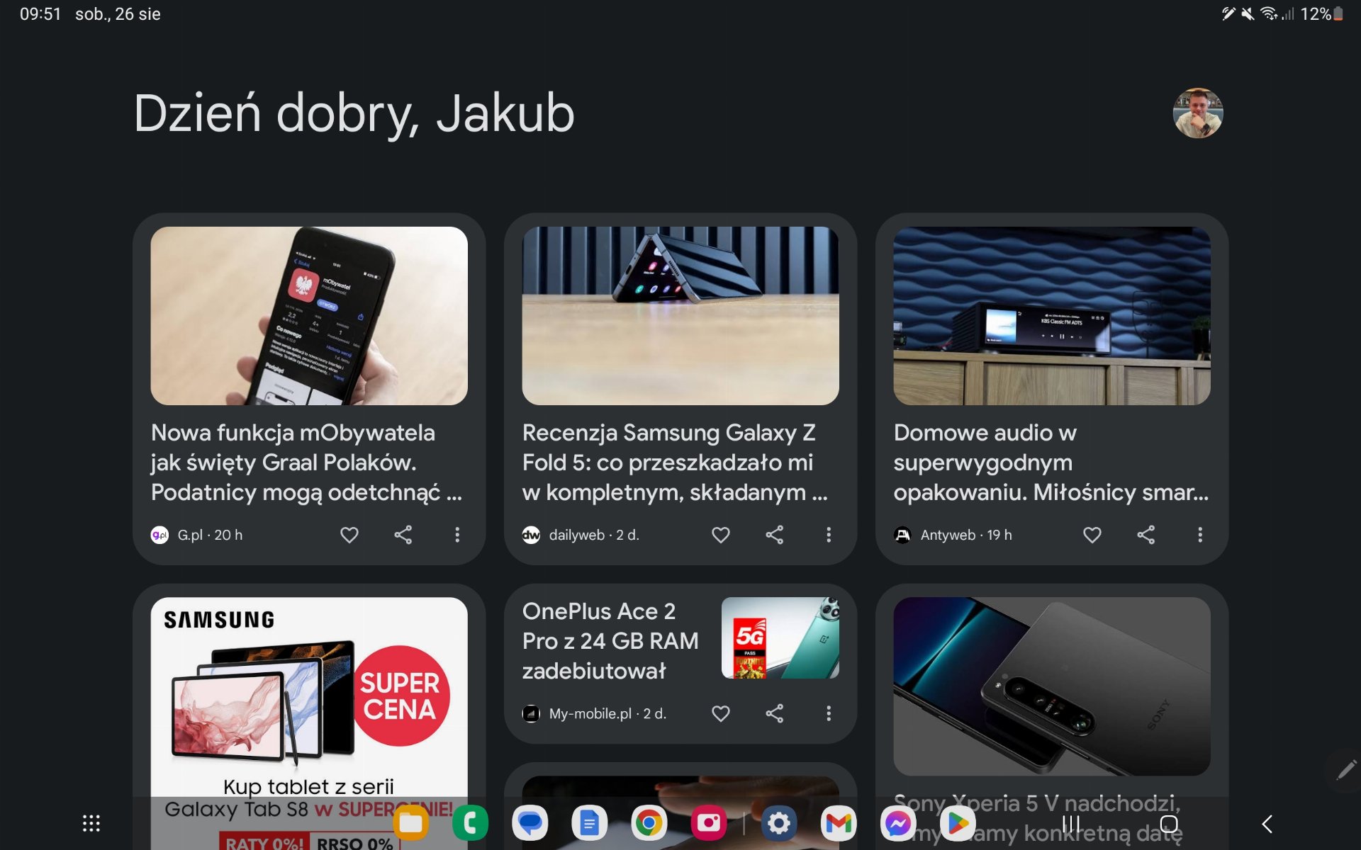Image resolution: width=1361 pixels, height=850 pixels.
Task: Open the OnePlus Ace 2 Pro thumbnail
Action: tap(780, 637)
